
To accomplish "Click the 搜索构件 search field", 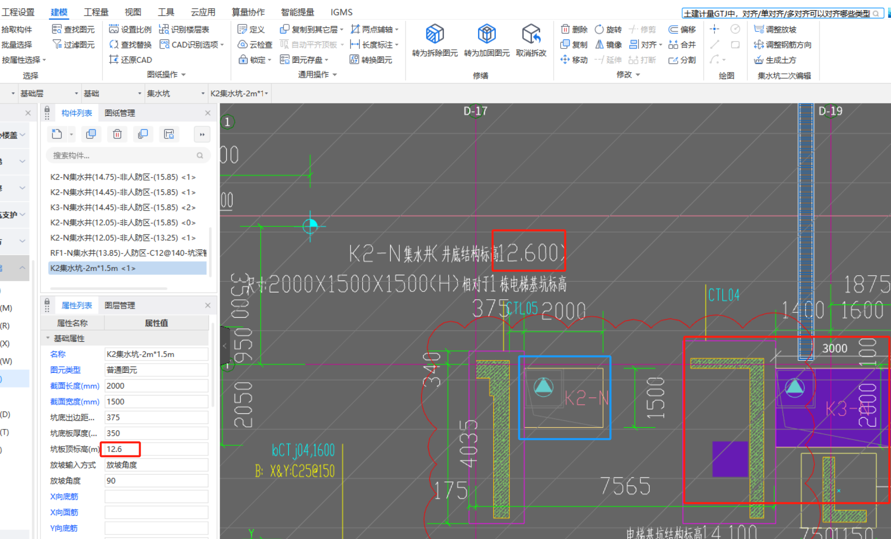I will tap(128, 155).
